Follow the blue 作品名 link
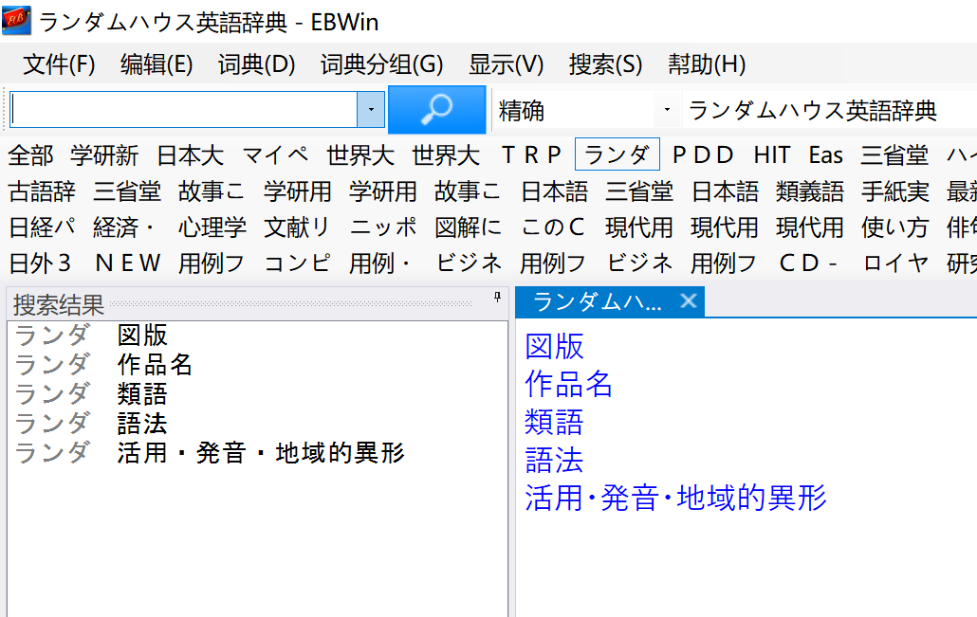977x617 pixels. 569,384
